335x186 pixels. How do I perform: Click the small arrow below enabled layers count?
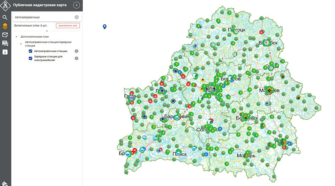tap(47, 31)
